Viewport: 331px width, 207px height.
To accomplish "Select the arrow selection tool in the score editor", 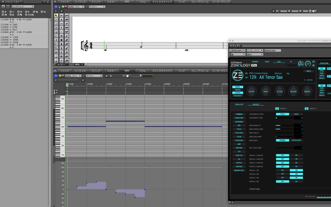I will (56, 15).
